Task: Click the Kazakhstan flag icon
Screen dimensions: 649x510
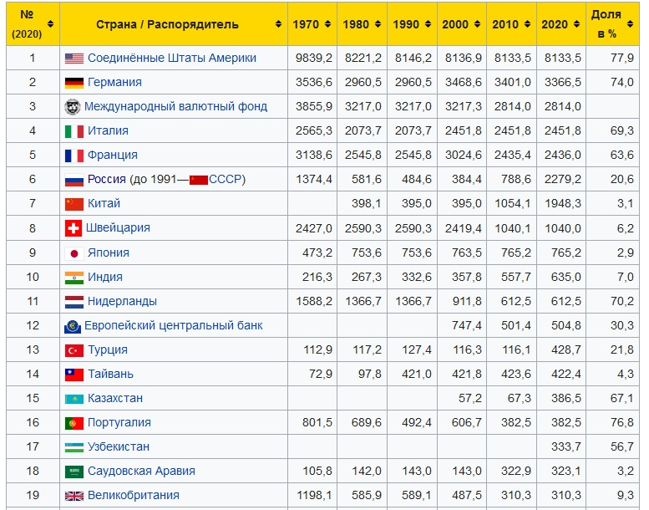Action: [x=74, y=399]
